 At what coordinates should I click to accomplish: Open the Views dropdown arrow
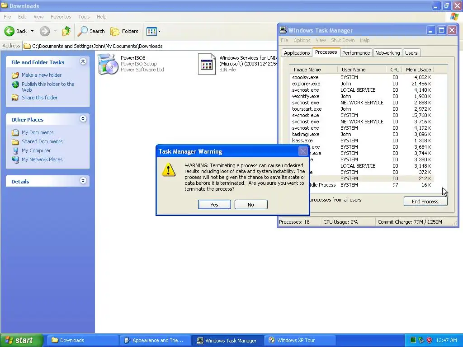coord(160,31)
